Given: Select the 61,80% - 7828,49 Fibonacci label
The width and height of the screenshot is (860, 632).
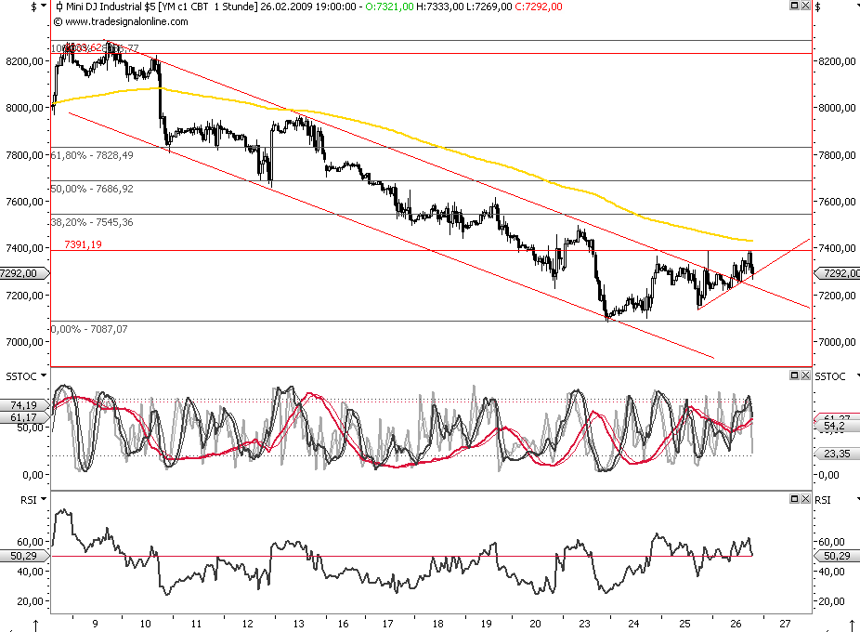Looking at the screenshot, I should 92,155.
